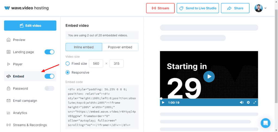Screen dimensions: 278x132
Task: Open the Preview house icon
Action: [x=8, y=40]
